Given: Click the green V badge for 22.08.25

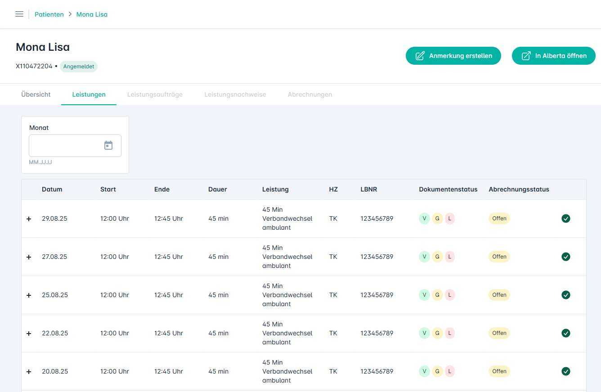Looking at the screenshot, I should 424,333.
